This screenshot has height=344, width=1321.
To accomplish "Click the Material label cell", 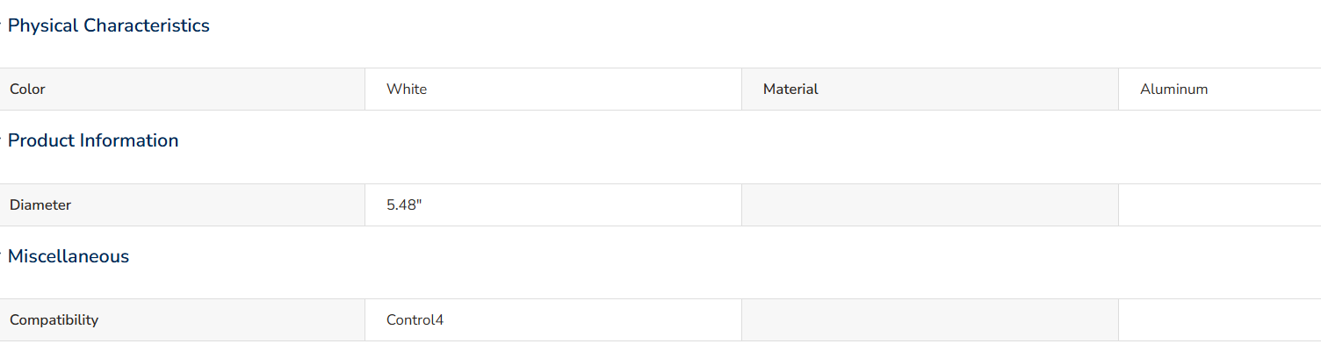I will [x=930, y=90].
